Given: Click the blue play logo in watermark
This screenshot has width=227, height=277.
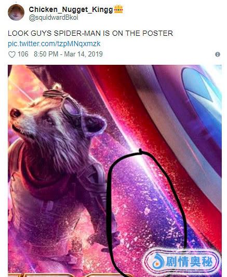Looking at the screenshot, I should (158, 261).
